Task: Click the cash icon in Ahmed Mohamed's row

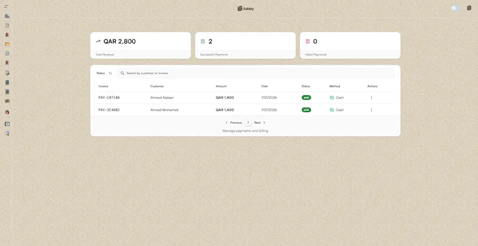Action: pyautogui.click(x=332, y=110)
